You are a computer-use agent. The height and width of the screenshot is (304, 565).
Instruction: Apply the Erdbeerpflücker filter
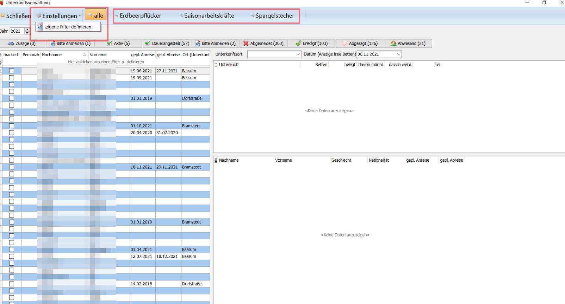click(x=137, y=16)
